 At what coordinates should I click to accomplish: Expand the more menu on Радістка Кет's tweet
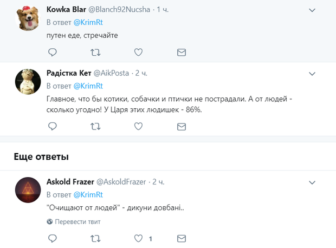(x=313, y=73)
